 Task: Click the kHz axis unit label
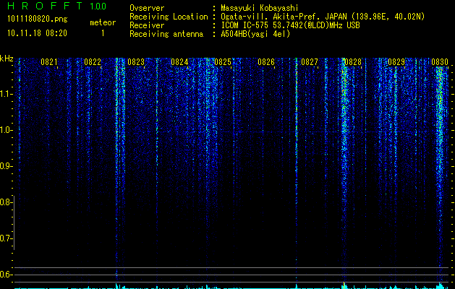click(x=7, y=59)
